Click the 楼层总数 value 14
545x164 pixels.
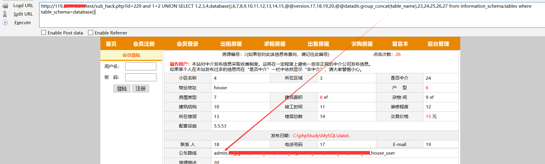[322, 116]
